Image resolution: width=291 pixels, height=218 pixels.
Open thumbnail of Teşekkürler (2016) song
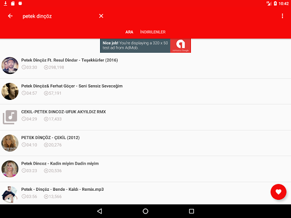(x=10, y=65)
